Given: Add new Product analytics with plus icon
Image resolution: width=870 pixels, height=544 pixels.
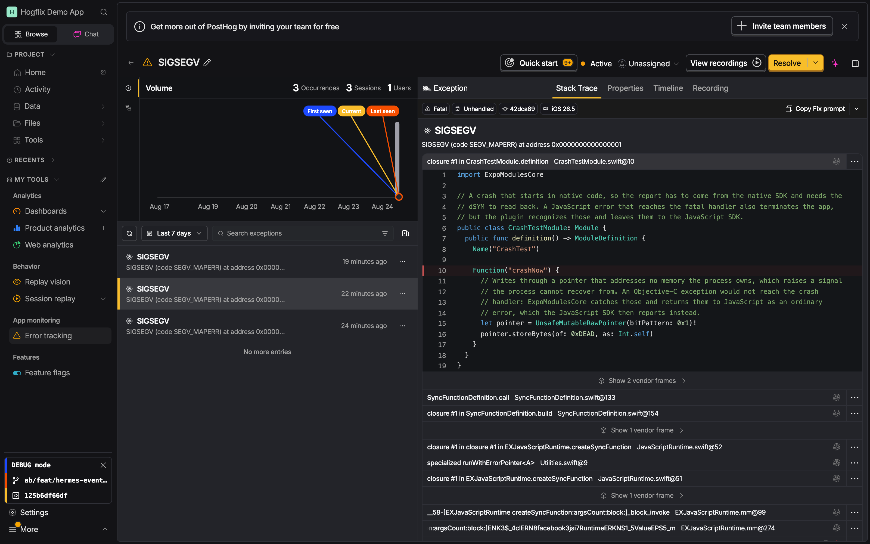Looking at the screenshot, I should (x=103, y=228).
